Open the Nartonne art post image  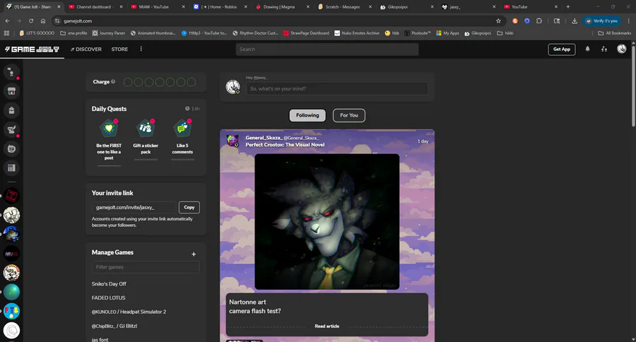(327, 221)
